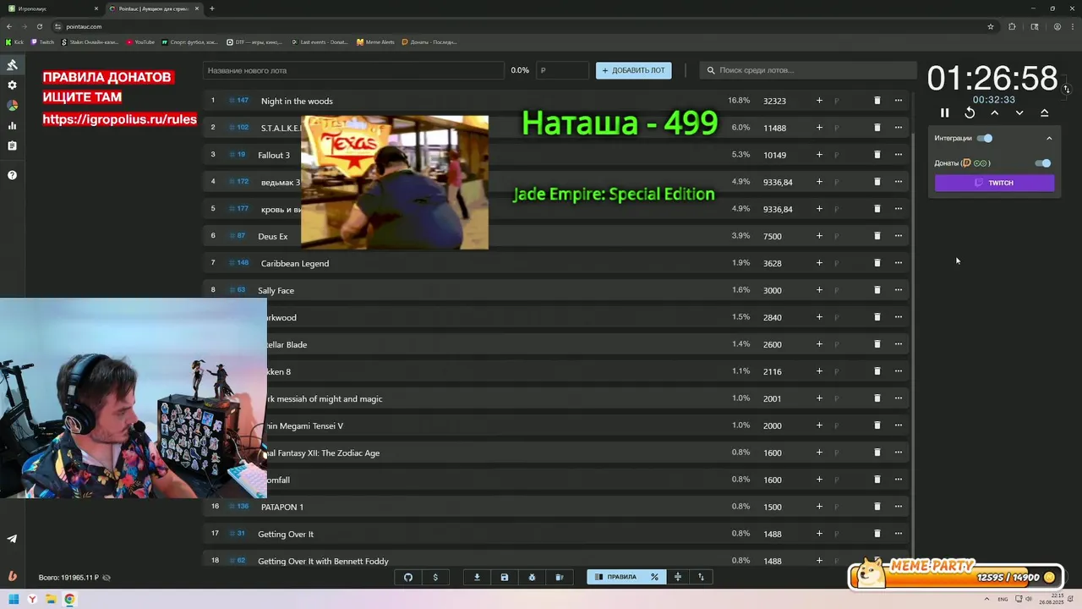This screenshot has height=609, width=1082.
Task: Reset the auction timer
Action: click(970, 112)
